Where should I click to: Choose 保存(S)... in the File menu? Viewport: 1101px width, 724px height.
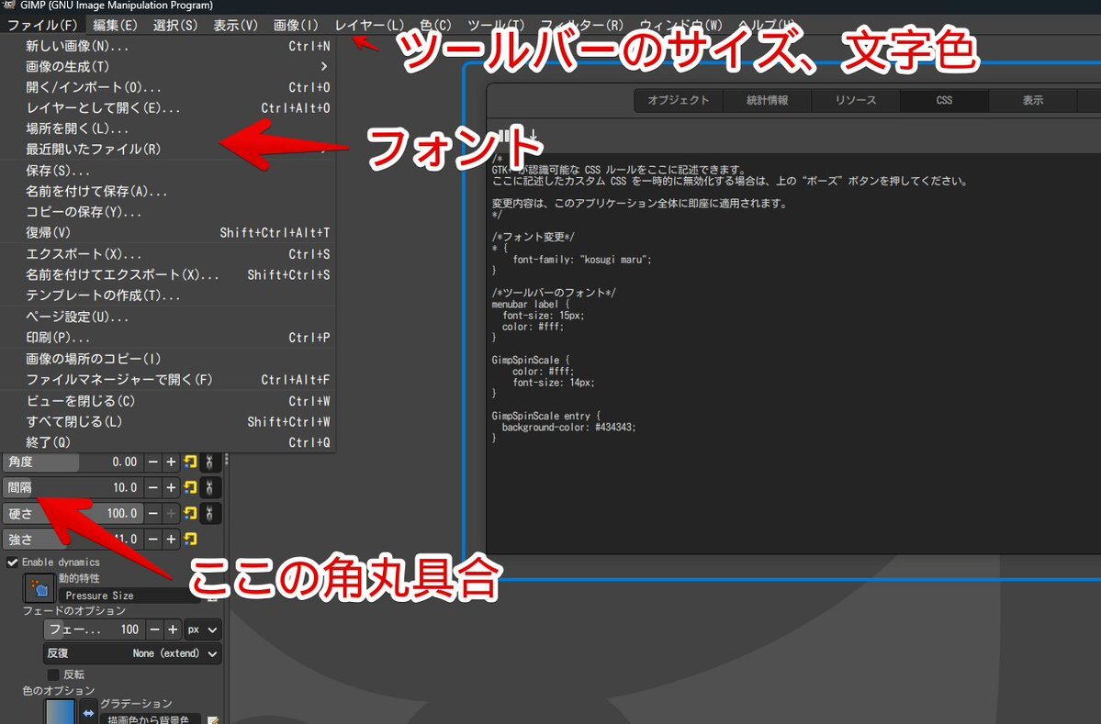click(x=169, y=171)
